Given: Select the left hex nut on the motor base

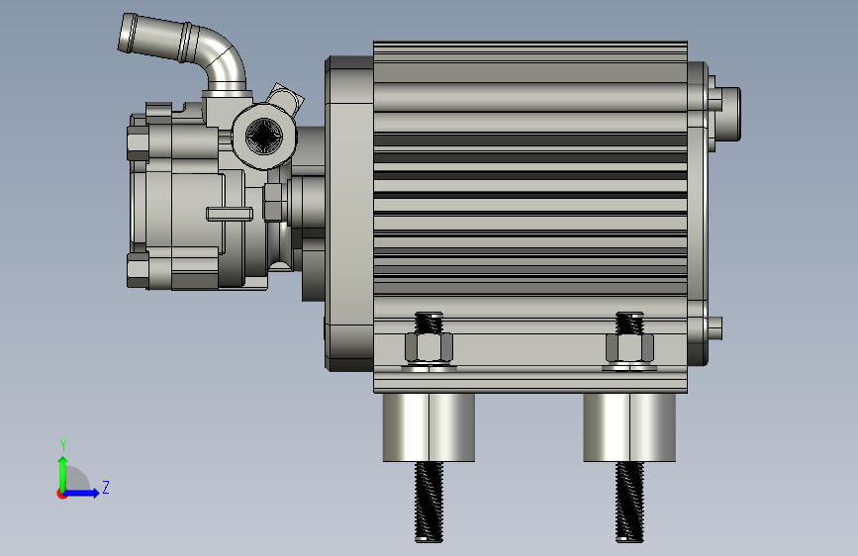Looking at the screenshot, I should (429, 347).
